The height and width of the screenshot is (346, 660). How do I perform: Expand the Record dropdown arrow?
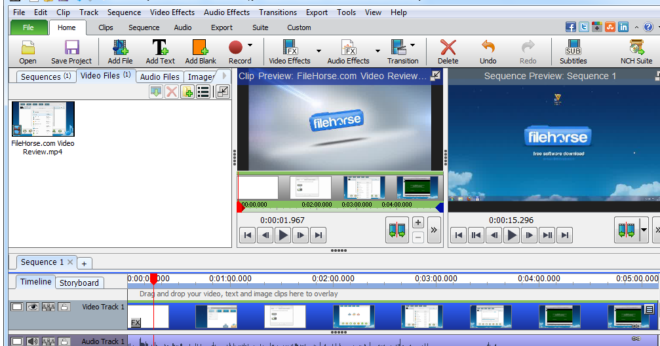click(250, 45)
